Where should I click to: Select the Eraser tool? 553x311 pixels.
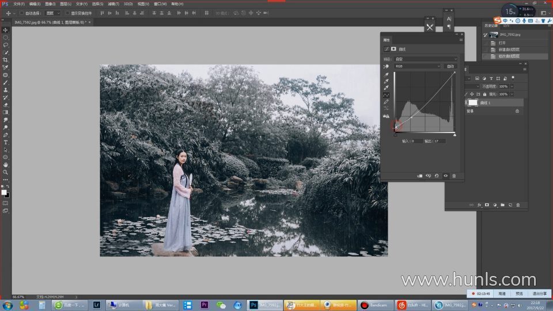5,105
